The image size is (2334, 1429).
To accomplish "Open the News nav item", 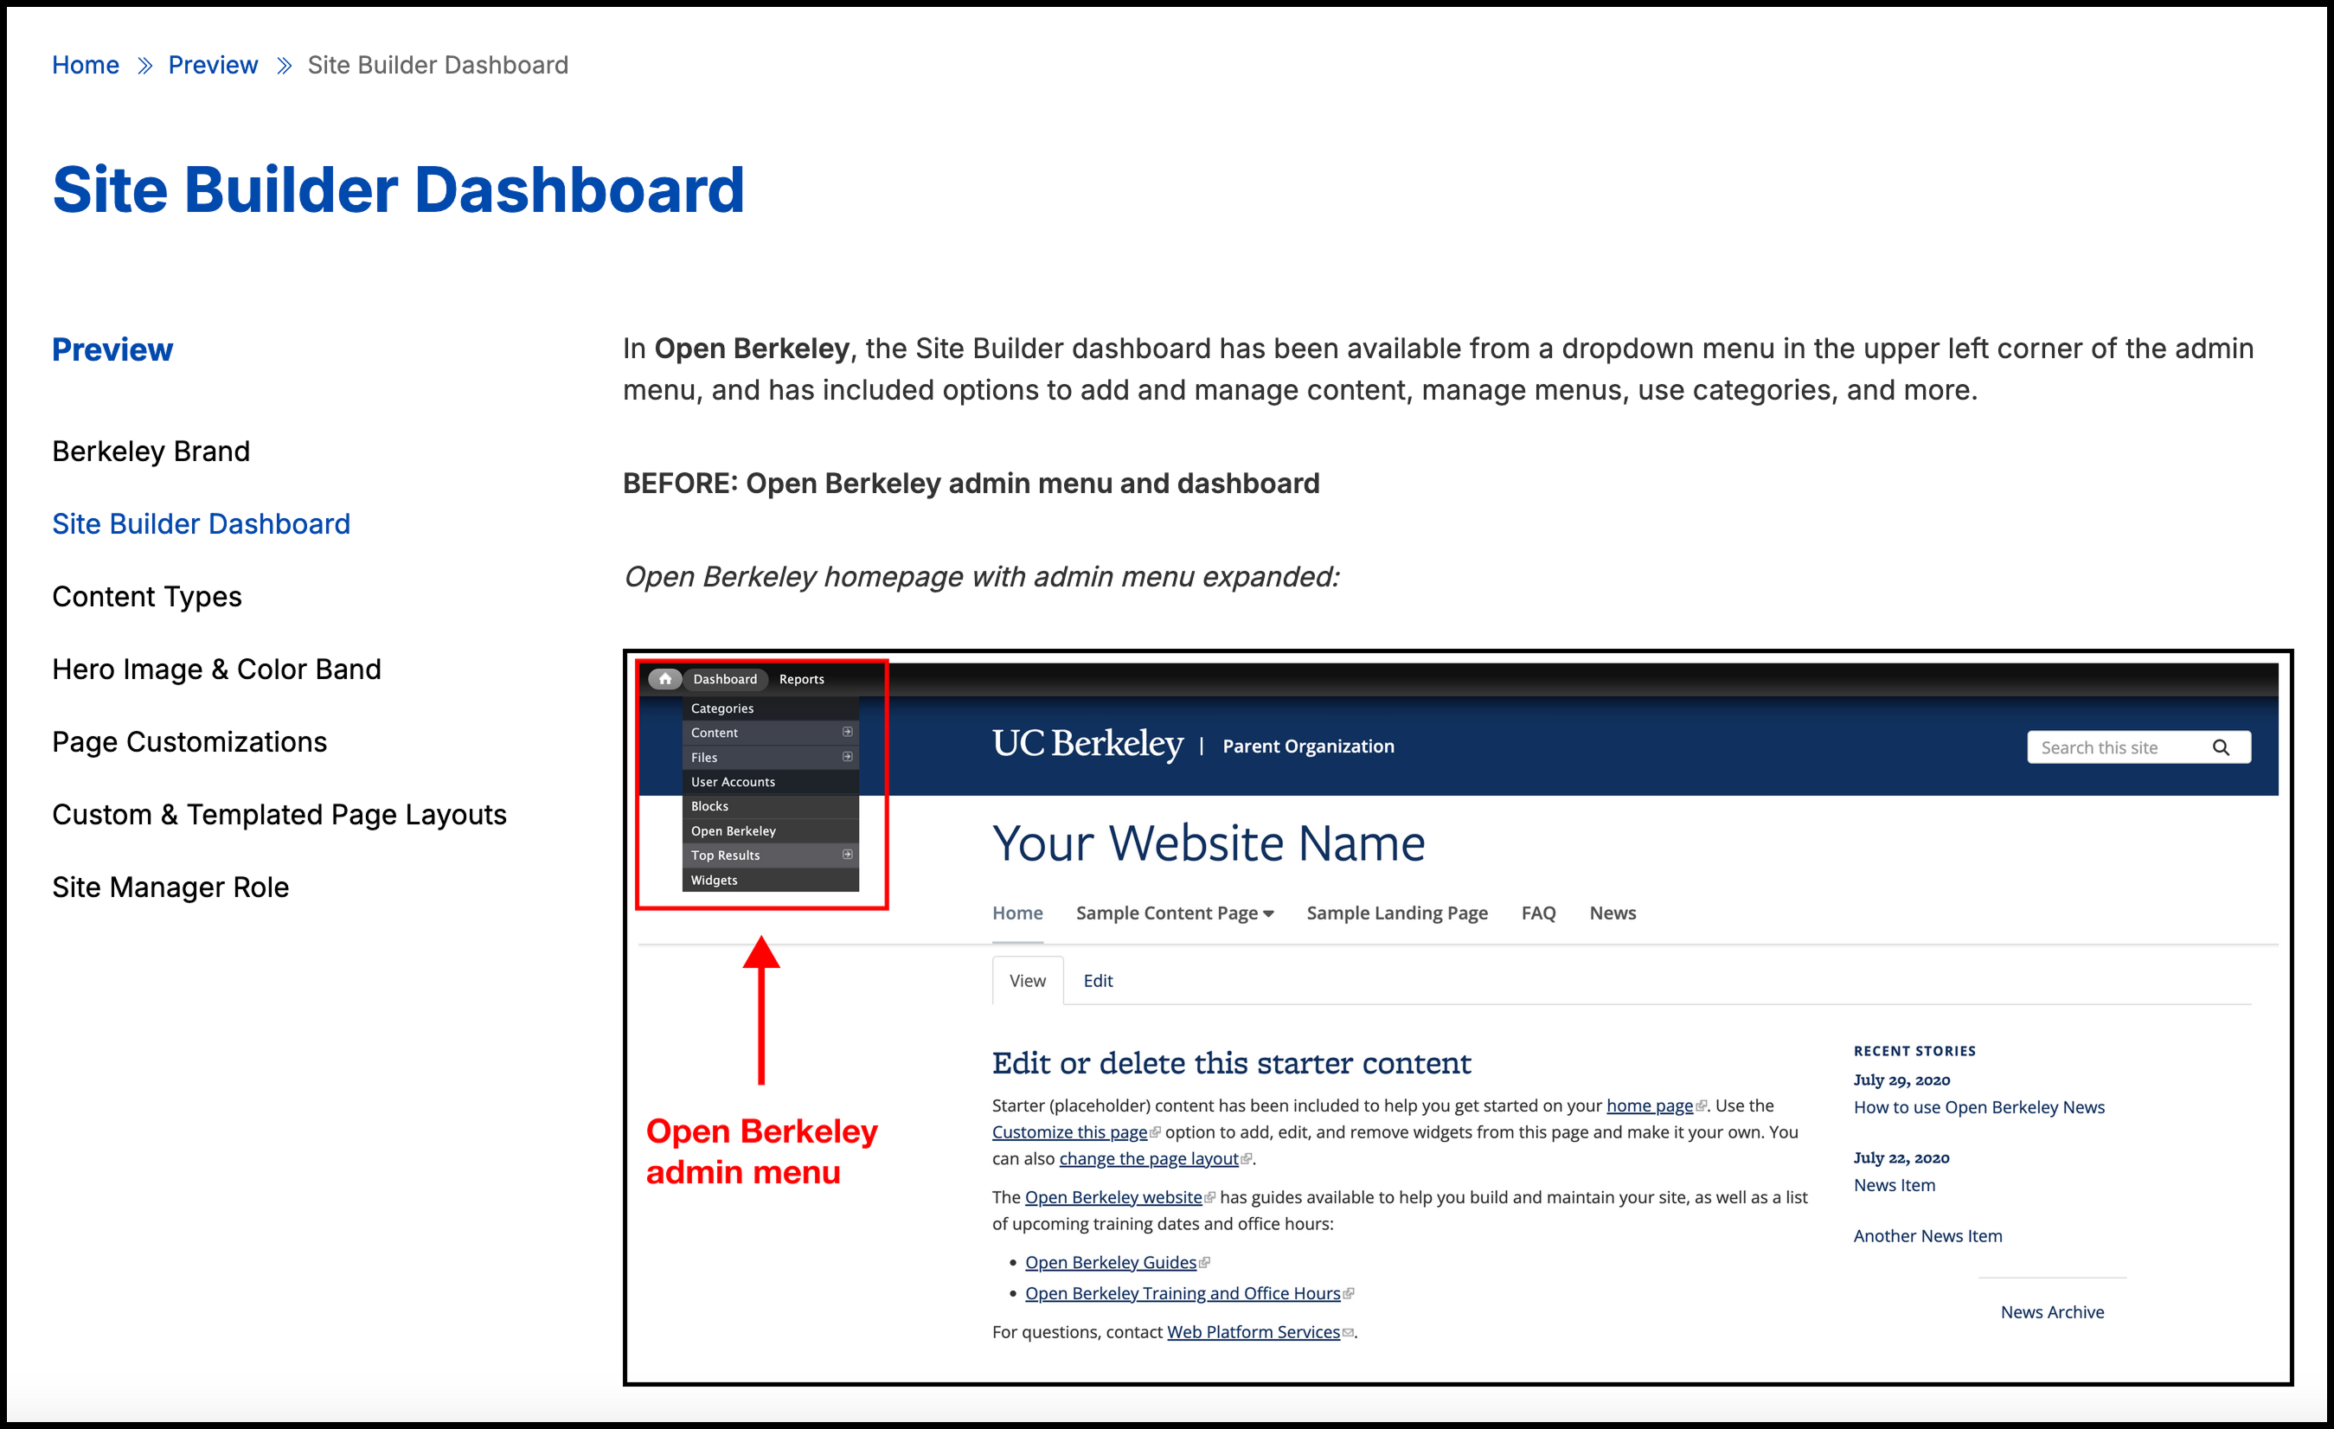I will [x=1613, y=913].
